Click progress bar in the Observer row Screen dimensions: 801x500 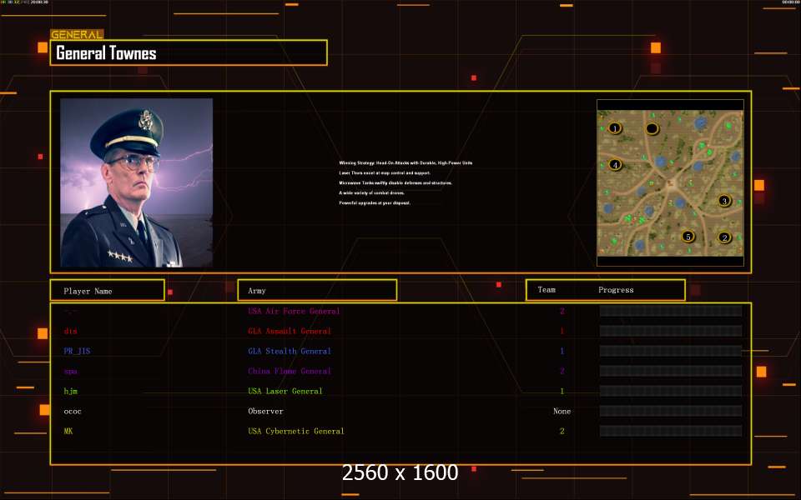pos(671,411)
